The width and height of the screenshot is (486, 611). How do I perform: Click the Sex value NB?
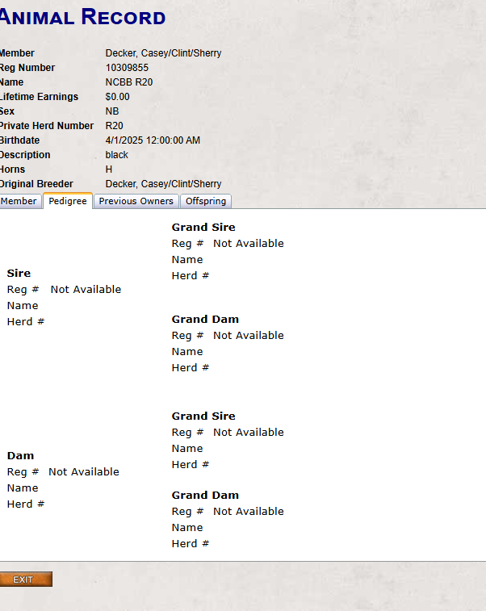112,111
